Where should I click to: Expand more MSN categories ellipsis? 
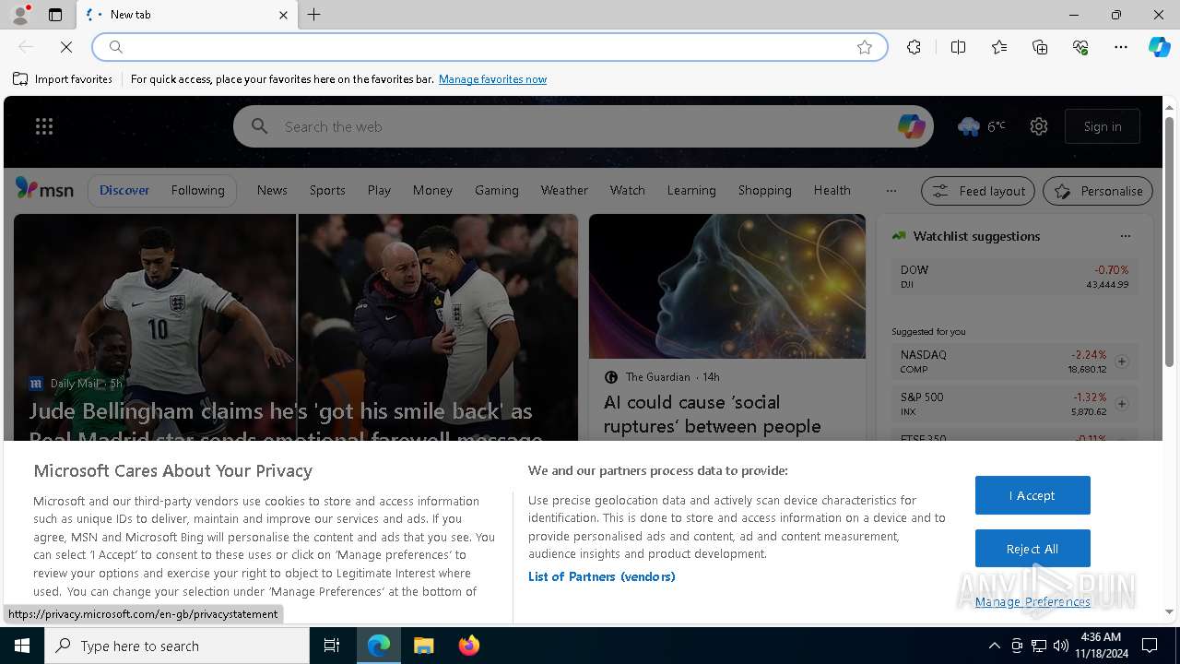coord(891,191)
